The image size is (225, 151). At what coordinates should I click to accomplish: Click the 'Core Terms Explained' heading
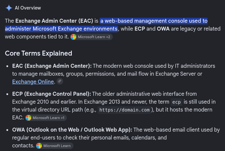click(x=38, y=53)
